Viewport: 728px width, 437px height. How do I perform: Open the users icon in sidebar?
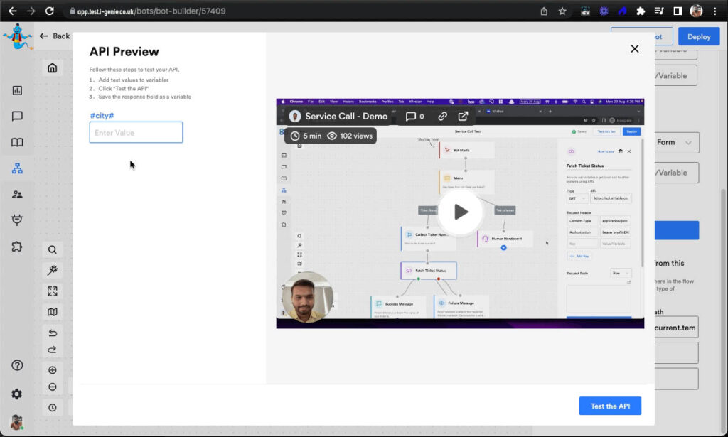(17, 194)
